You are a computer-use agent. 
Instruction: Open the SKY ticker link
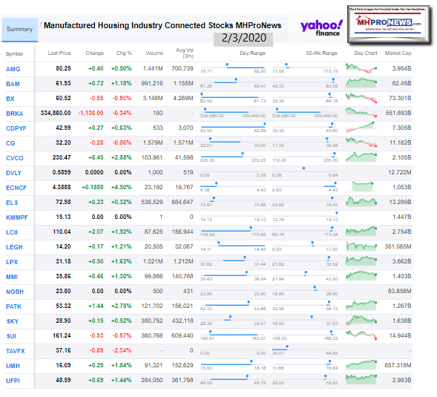pyautogui.click(x=13, y=321)
